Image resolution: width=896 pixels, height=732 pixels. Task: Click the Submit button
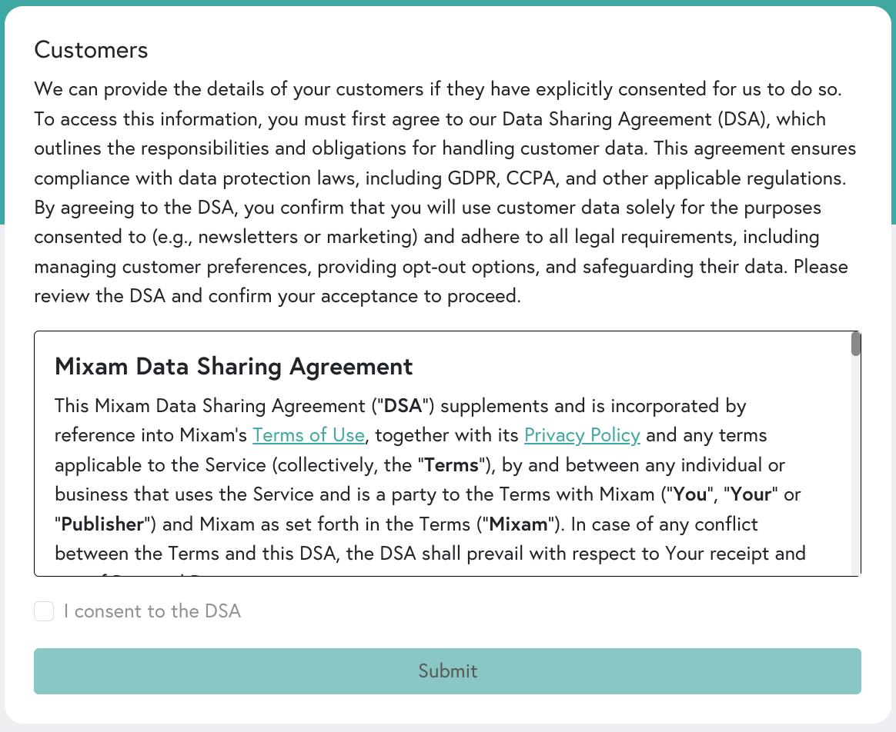coord(447,670)
